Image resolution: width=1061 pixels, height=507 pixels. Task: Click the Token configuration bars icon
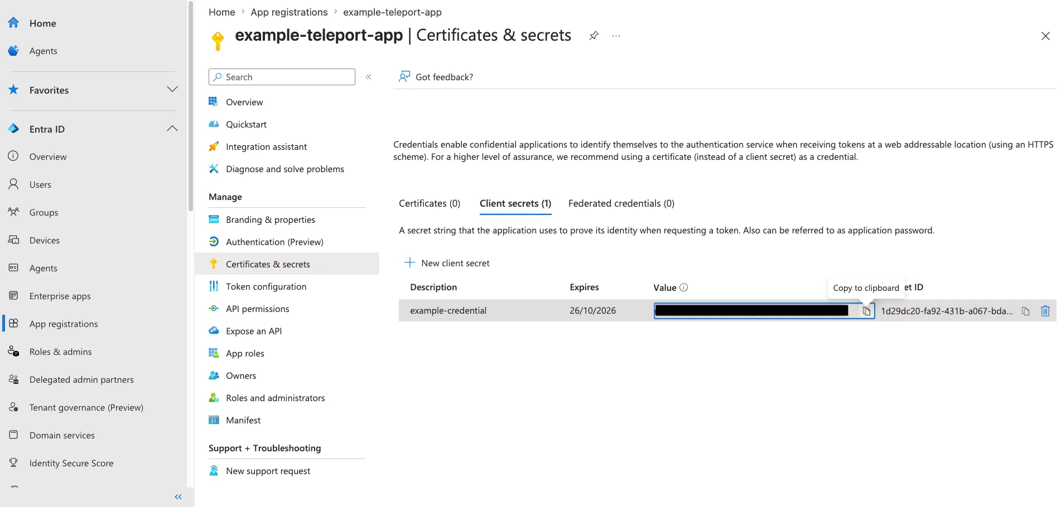214,286
